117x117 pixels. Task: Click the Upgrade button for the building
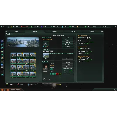68,40
